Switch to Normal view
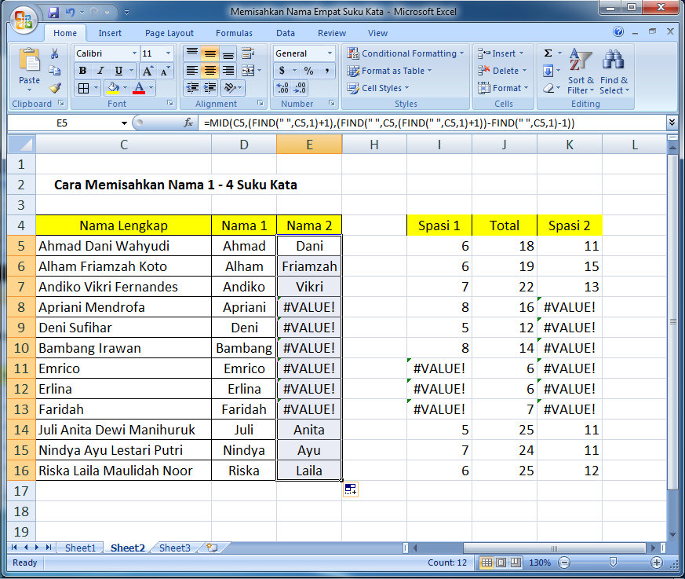685x579 pixels. [486, 563]
